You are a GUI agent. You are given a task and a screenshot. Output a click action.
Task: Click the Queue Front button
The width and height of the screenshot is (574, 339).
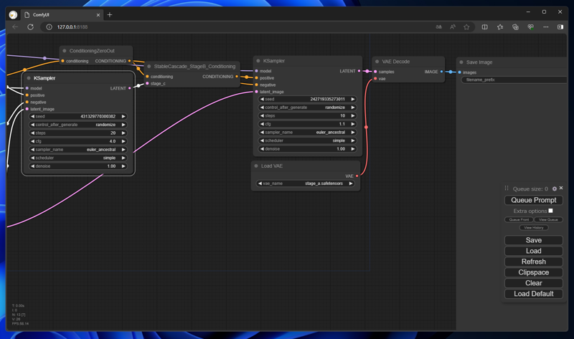click(x=519, y=219)
